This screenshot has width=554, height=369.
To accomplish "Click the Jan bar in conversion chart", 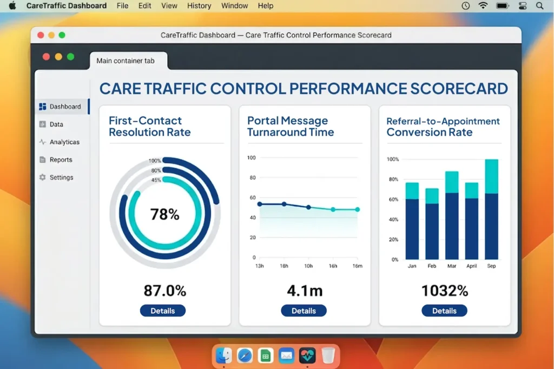I will (x=412, y=221).
